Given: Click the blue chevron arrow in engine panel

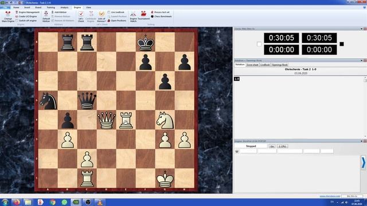Looking at the screenshot, I should 364,163.
